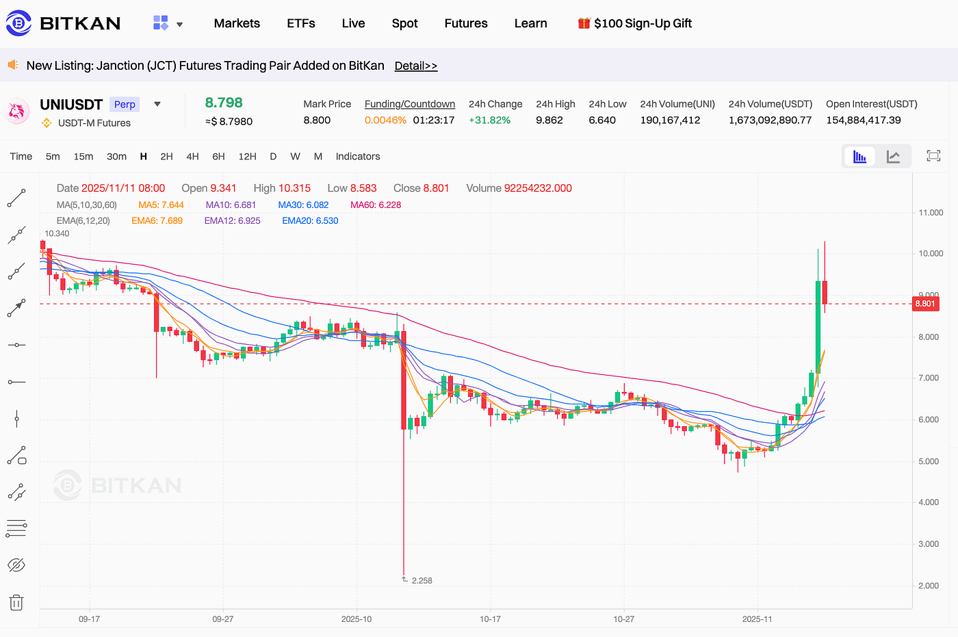Image resolution: width=958 pixels, height=637 pixels.
Task: Click the announcement megaphone icon
Action: 13,65
